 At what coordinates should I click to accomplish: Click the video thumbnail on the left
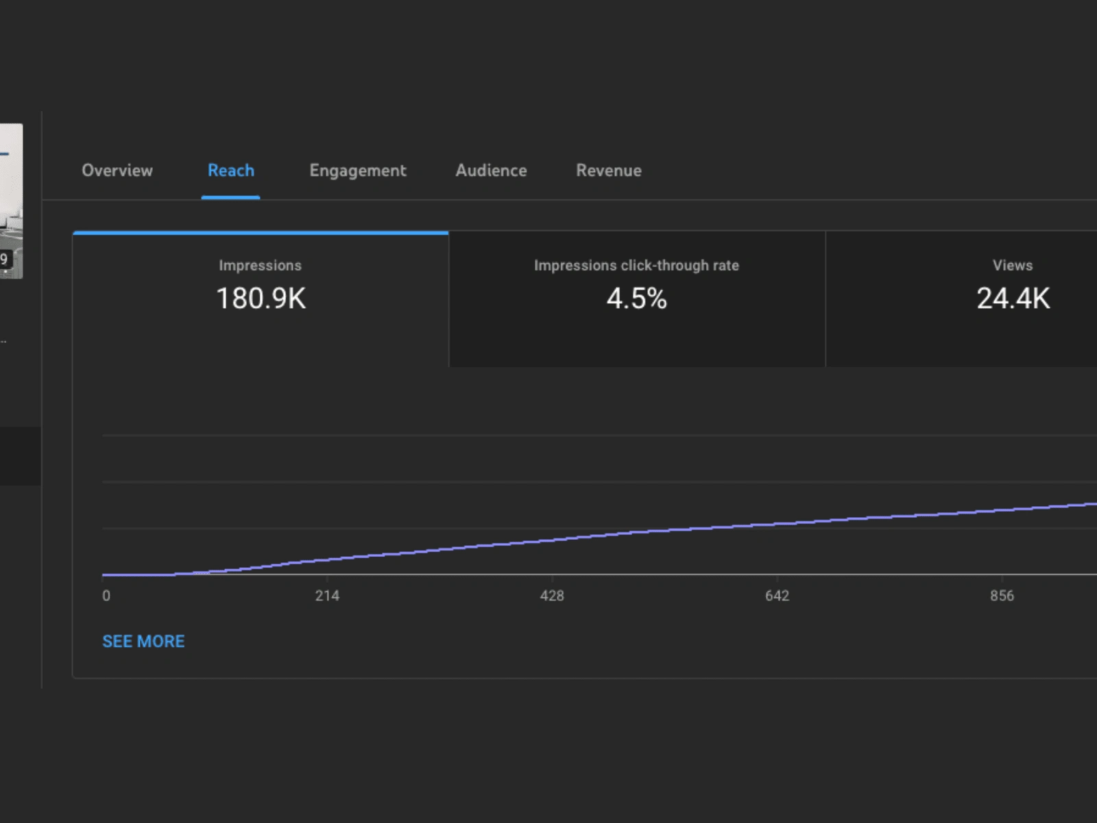11,201
